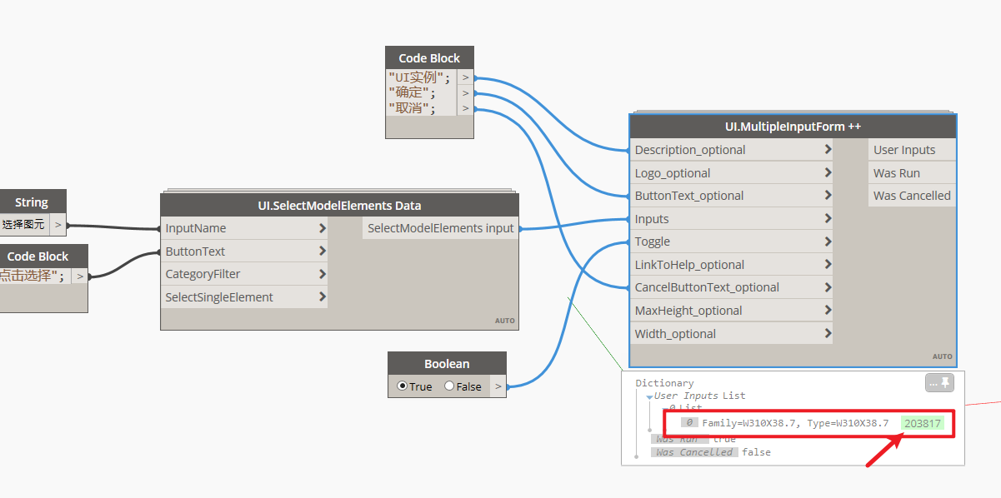Click the green element ID 203817
Screen dimensions: 1001x498
click(923, 423)
